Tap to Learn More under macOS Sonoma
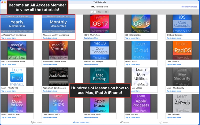Viewport: 200px width, 125px height. (8, 64)
